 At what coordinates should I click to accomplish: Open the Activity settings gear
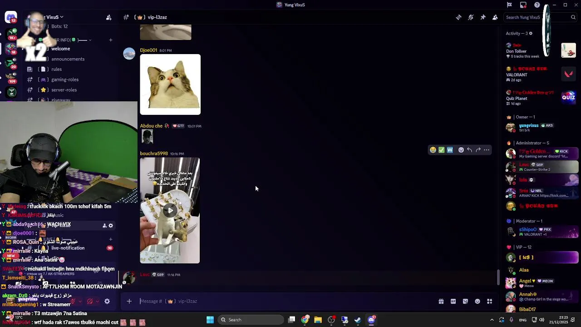pos(531,33)
